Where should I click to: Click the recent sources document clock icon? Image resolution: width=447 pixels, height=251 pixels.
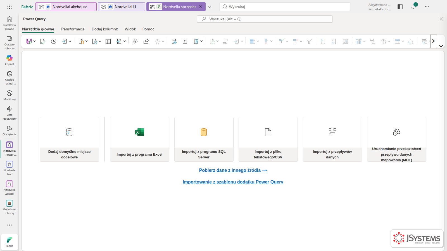click(95, 41)
